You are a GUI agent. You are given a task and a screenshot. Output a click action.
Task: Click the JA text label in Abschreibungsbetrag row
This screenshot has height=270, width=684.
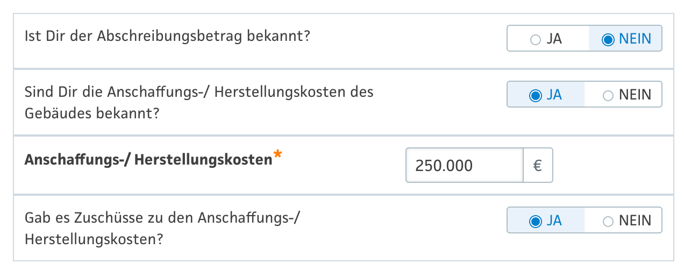pyautogui.click(x=554, y=39)
